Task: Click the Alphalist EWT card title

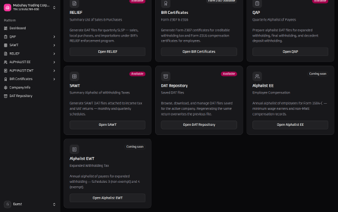Action: coord(82,159)
